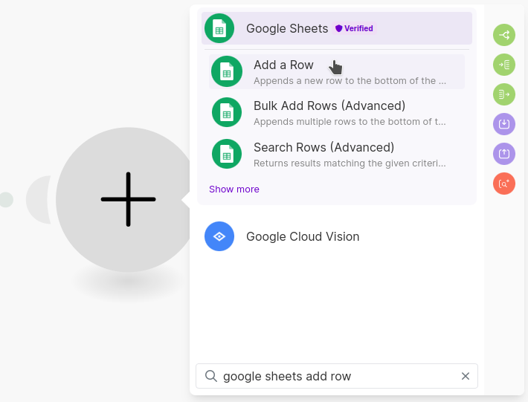Screen dimensions: 528x402
Task: Select the Google Sheets app header
Action: point(337,28)
